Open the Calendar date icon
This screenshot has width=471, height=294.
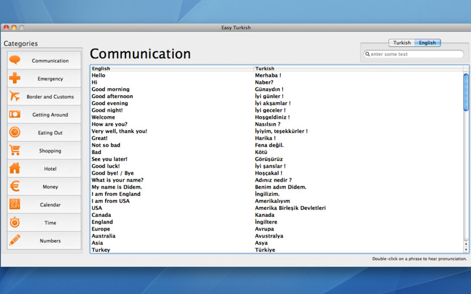15,205
